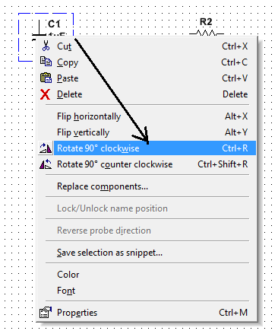Viewport: 278px width, 334px height.
Task: Click the Copy pages icon
Action: 46,62
